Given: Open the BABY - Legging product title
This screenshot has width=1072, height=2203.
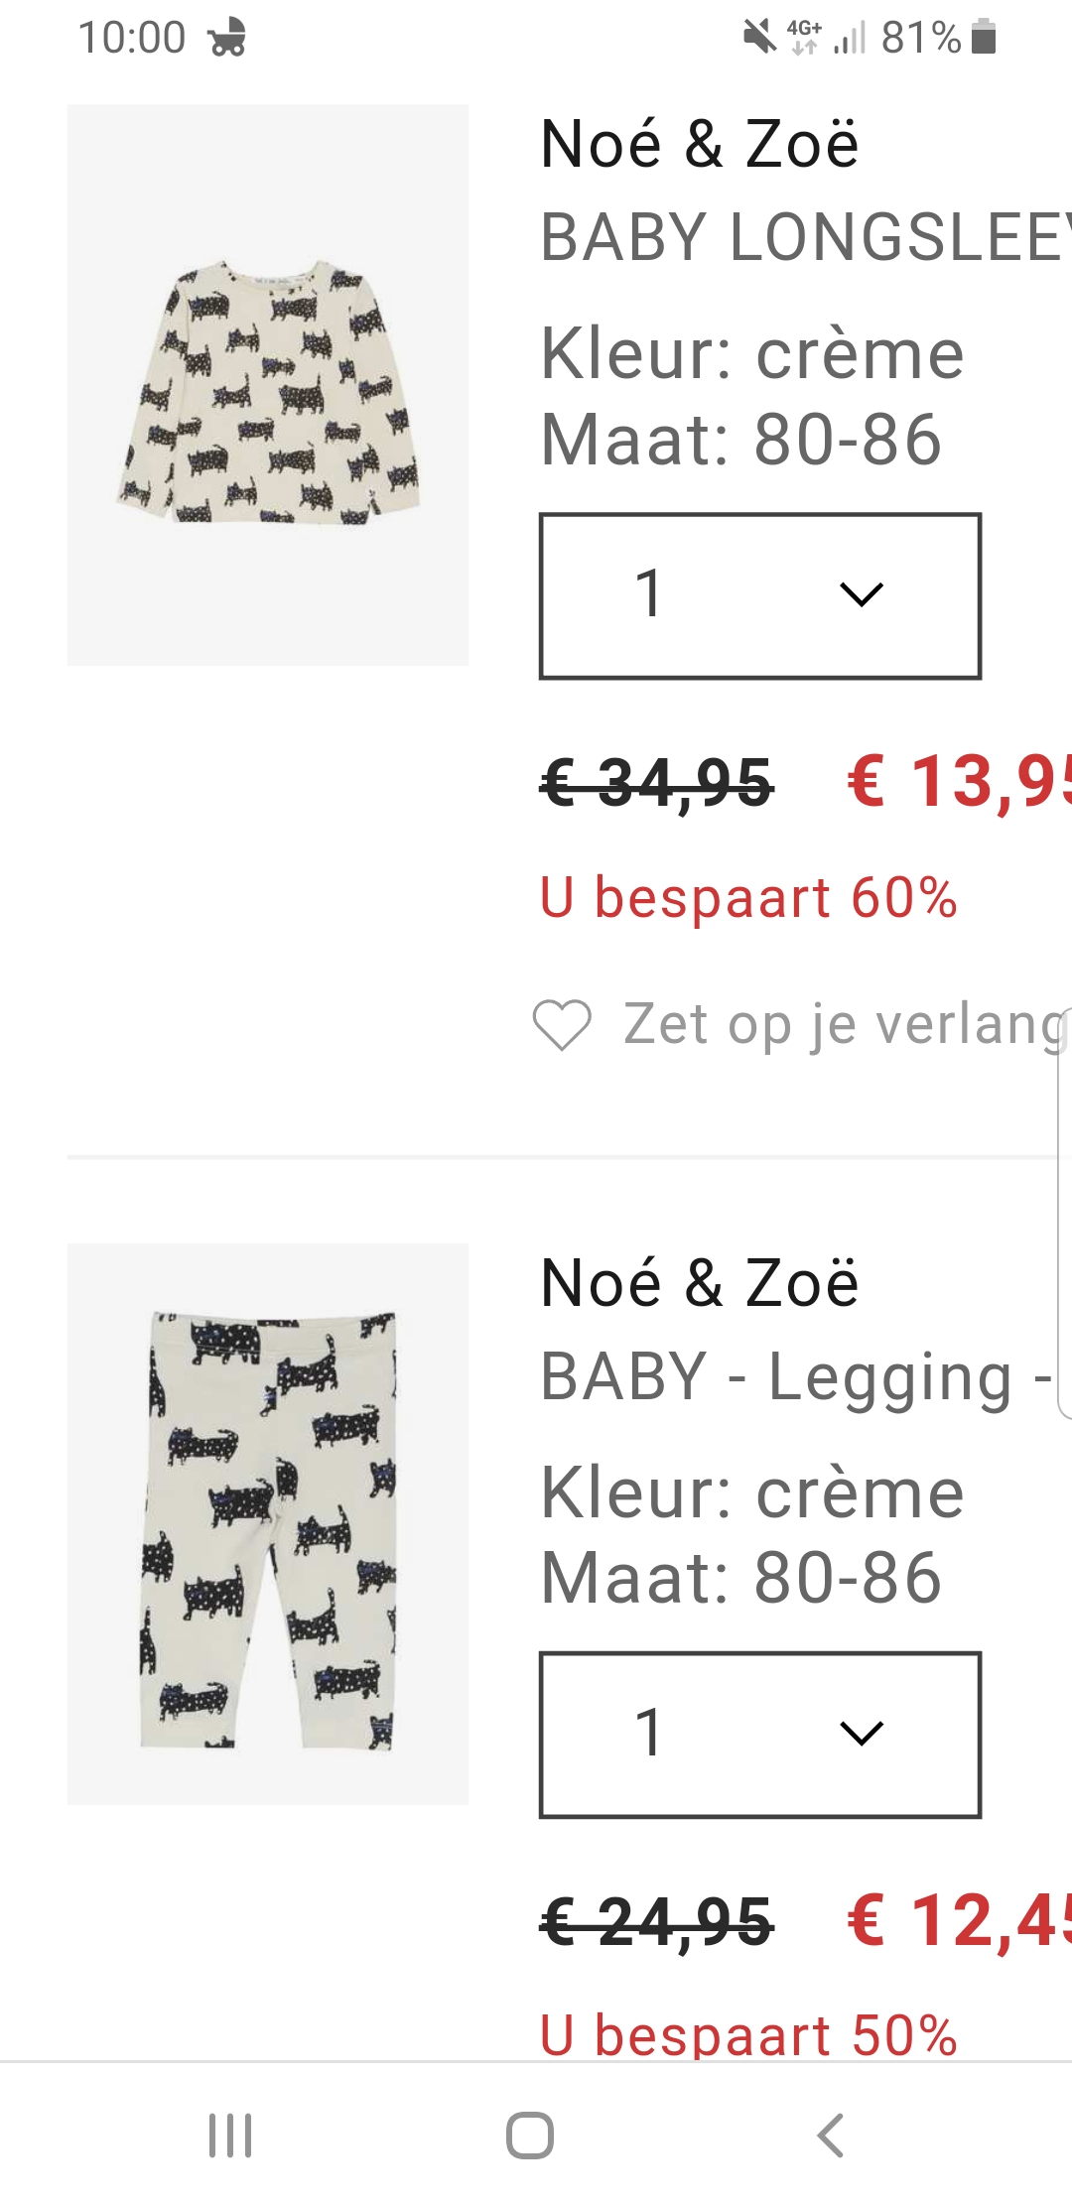Looking at the screenshot, I should [x=794, y=1377].
